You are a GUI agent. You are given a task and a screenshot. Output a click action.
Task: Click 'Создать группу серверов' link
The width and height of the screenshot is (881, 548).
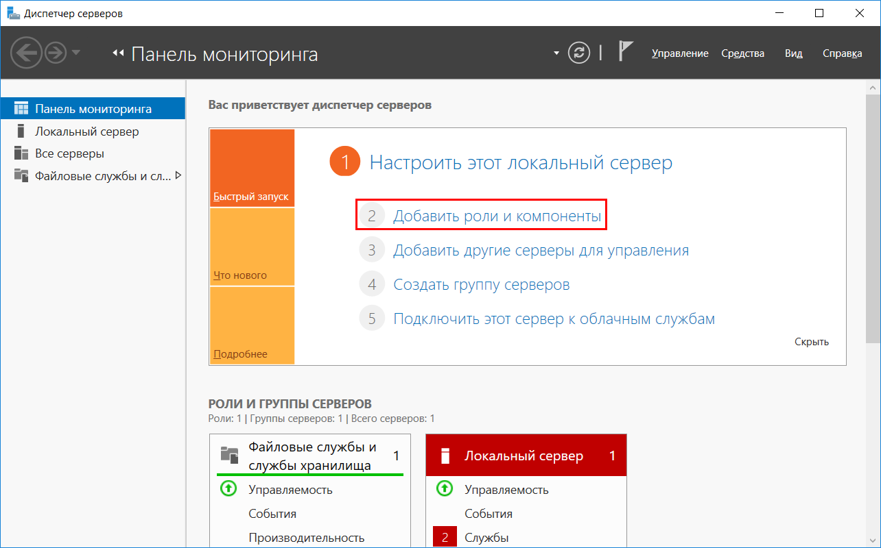click(481, 284)
